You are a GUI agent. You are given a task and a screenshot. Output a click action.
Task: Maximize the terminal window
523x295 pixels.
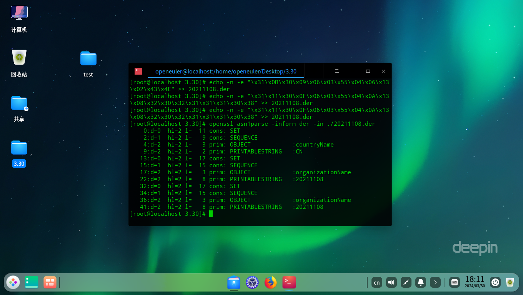[368, 71]
